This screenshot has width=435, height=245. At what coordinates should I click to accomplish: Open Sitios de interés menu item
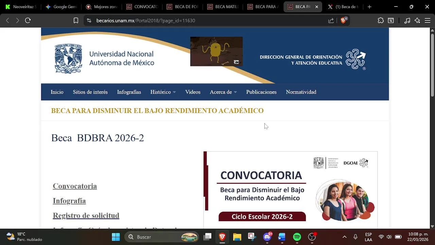(90, 92)
